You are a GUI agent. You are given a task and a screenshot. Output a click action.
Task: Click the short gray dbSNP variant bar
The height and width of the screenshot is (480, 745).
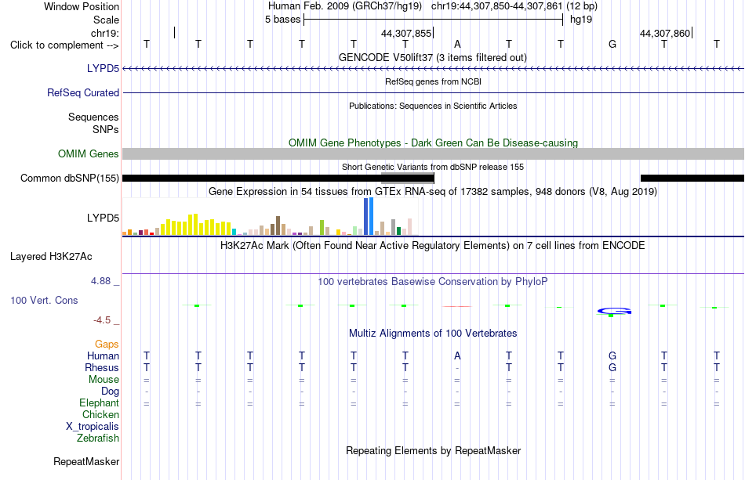click(407, 178)
